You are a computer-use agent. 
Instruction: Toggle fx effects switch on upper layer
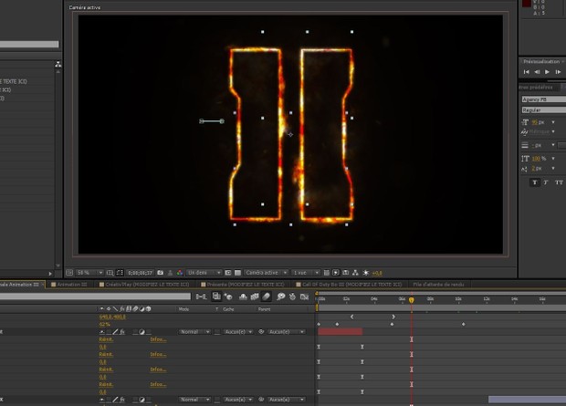click(122, 332)
